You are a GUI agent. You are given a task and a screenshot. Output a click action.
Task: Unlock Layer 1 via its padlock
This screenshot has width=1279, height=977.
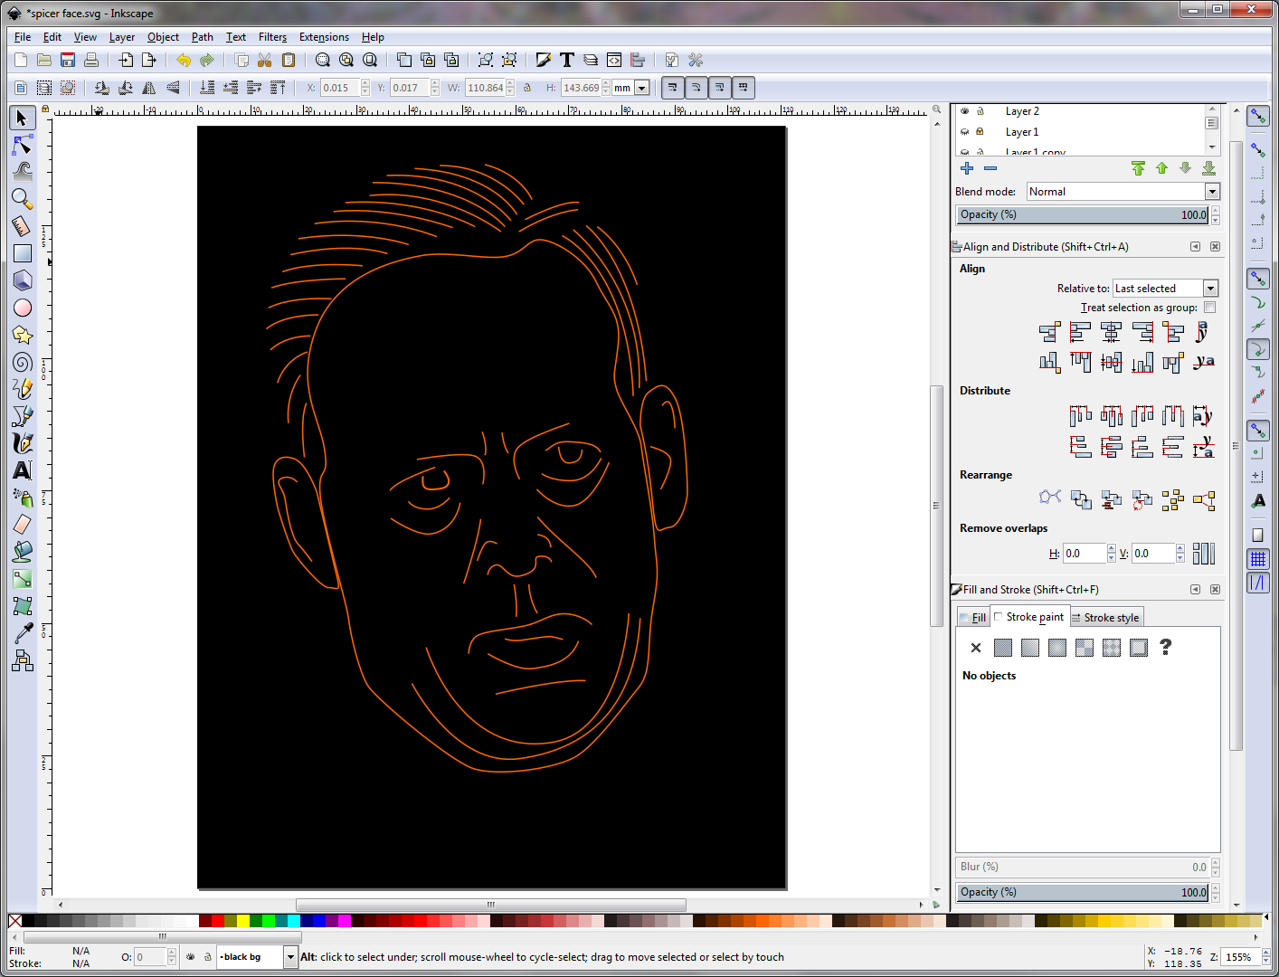[980, 131]
